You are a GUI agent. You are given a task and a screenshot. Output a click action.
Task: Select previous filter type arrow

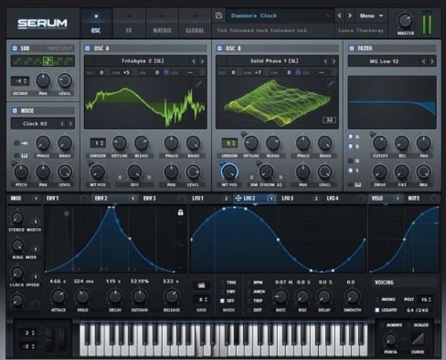coord(424,61)
